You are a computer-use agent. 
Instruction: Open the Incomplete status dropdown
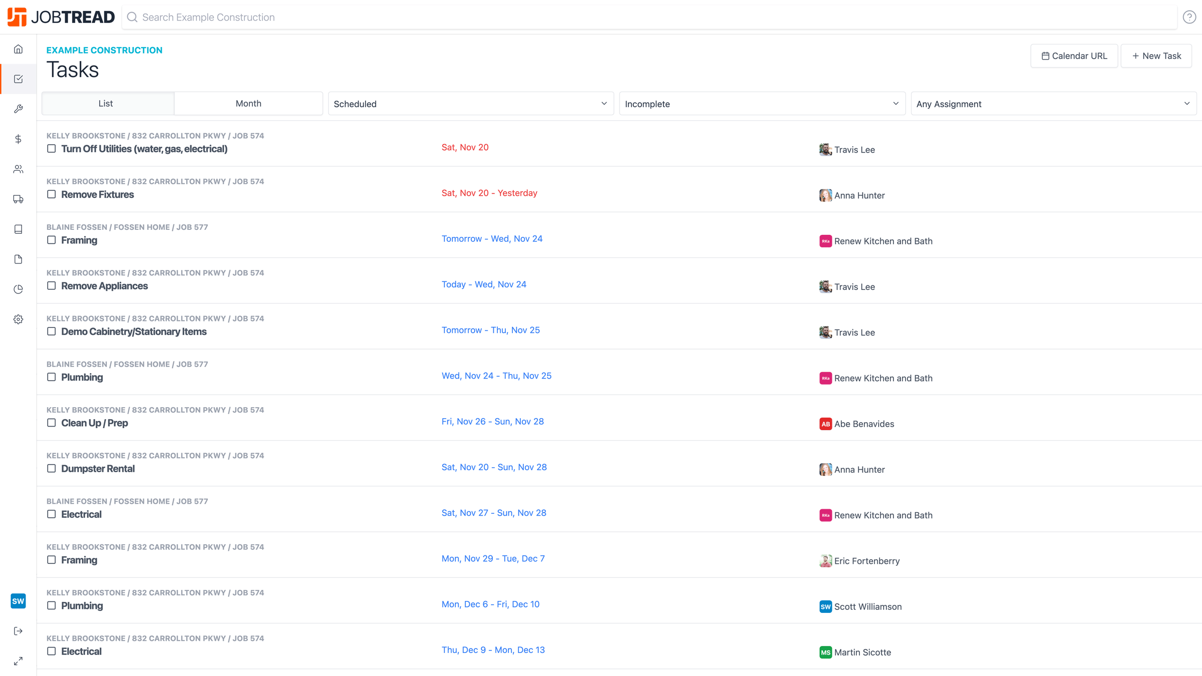coord(762,104)
